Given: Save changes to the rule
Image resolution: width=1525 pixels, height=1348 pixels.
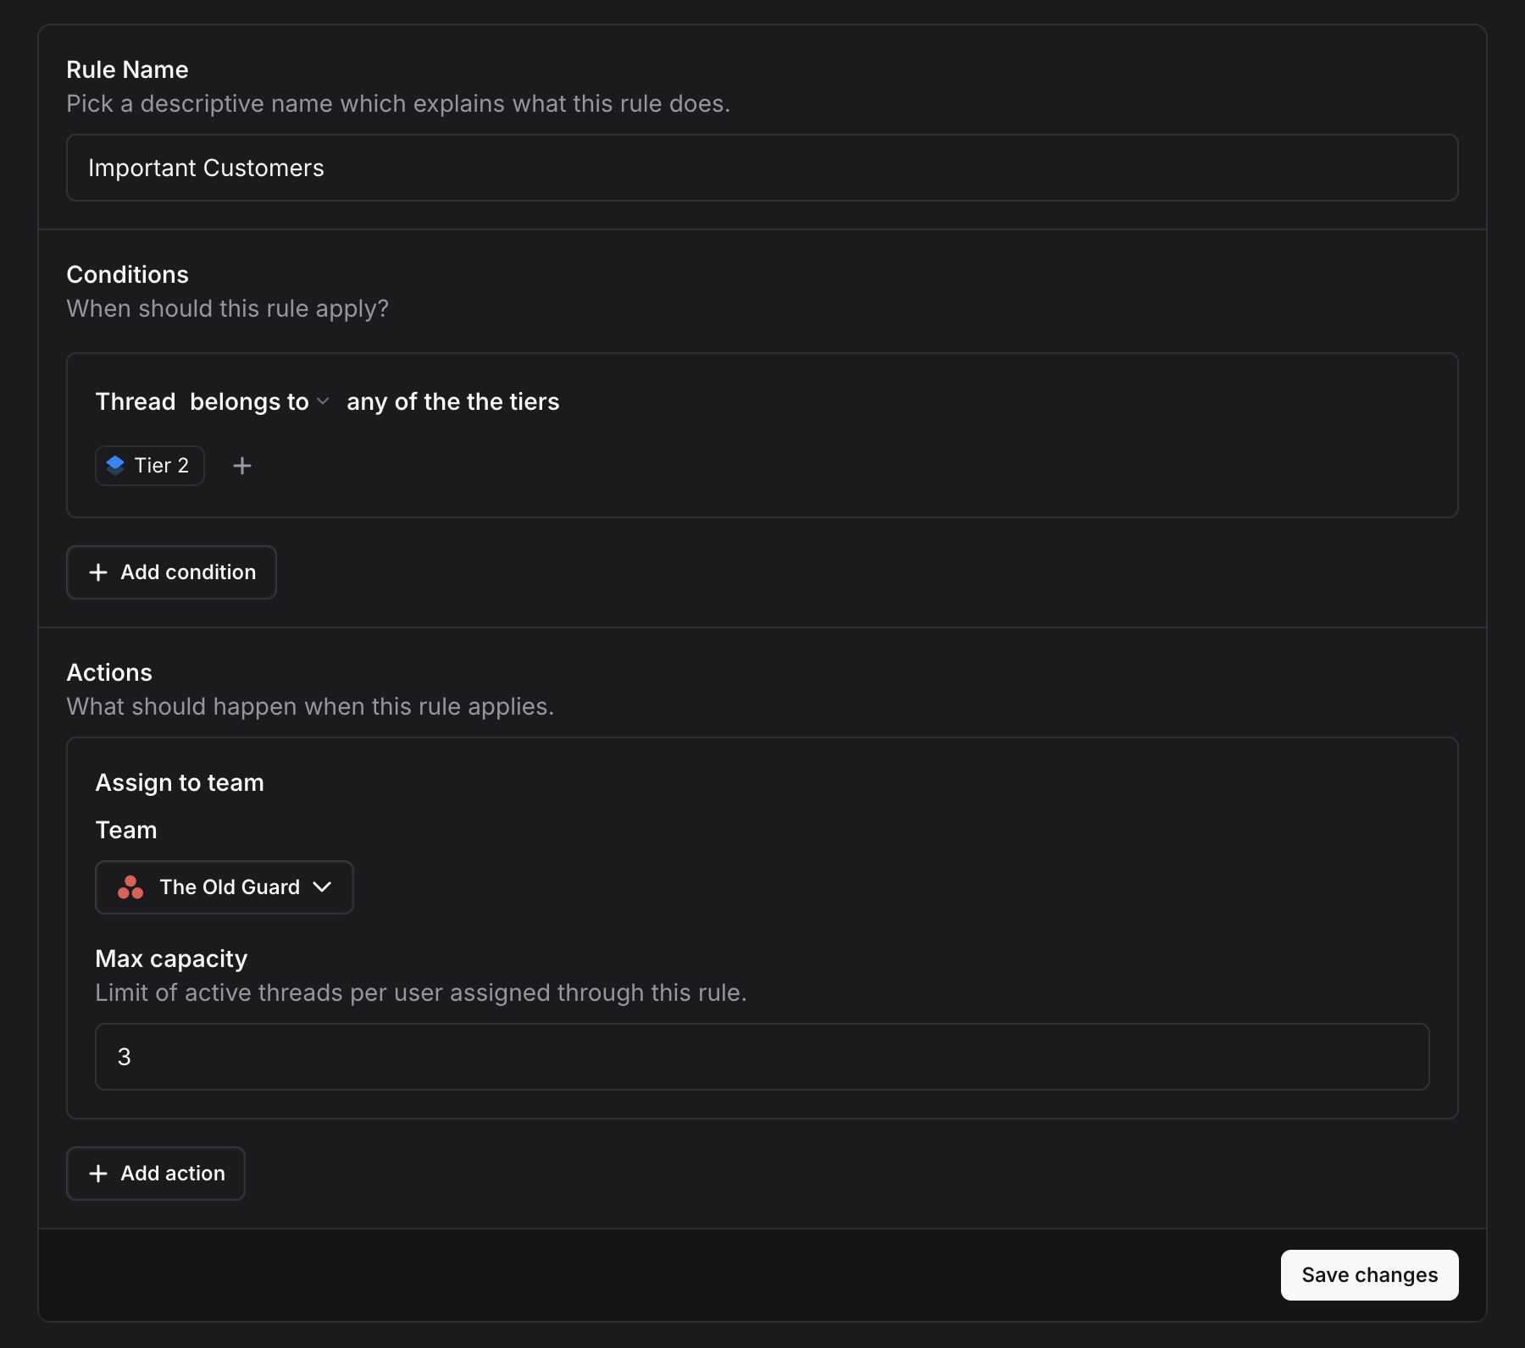Looking at the screenshot, I should (x=1369, y=1275).
